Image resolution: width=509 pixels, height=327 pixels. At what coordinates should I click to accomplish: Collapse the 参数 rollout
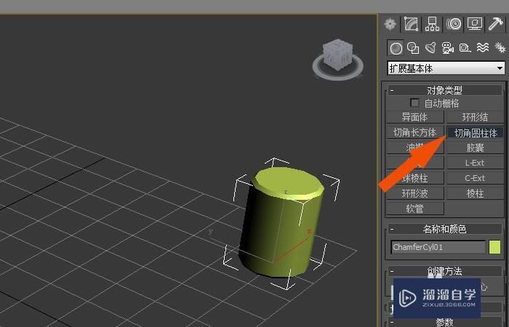pyautogui.click(x=444, y=322)
